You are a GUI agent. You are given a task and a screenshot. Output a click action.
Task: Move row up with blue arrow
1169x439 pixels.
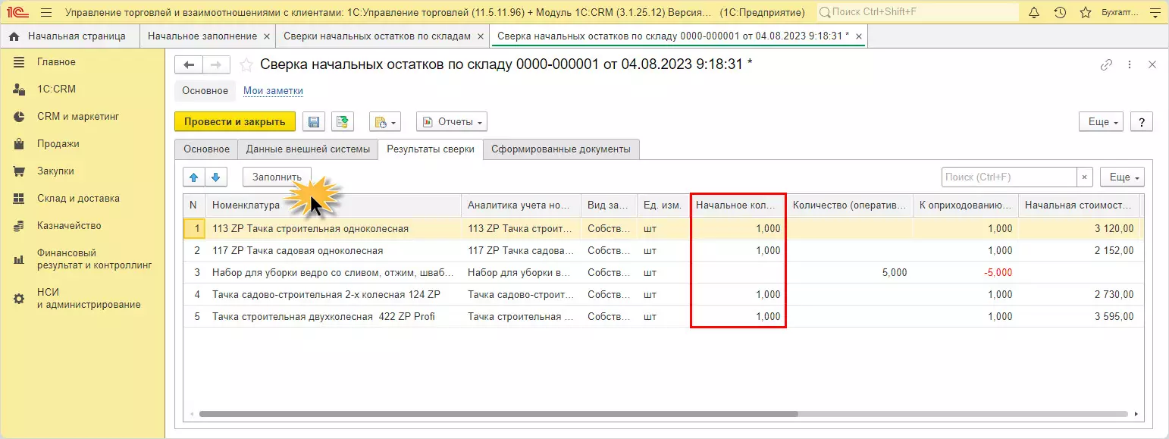(x=193, y=177)
